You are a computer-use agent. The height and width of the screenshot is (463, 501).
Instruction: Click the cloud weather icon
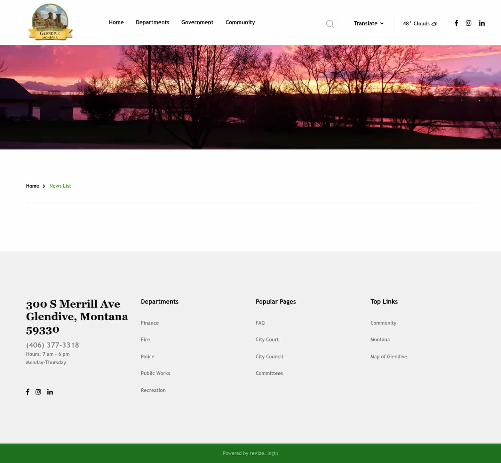[x=434, y=24]
